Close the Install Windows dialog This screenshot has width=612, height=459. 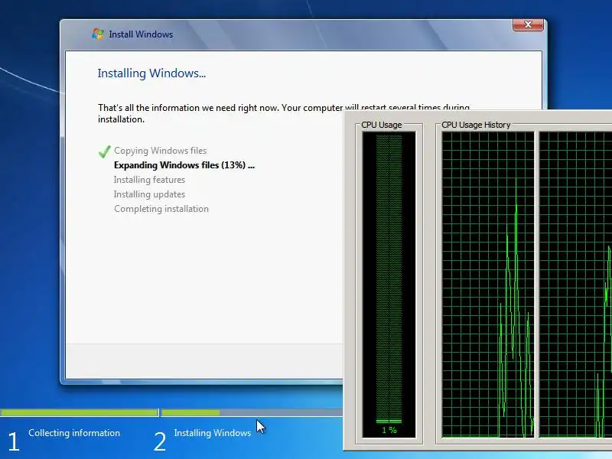click(x=528, y=24)
